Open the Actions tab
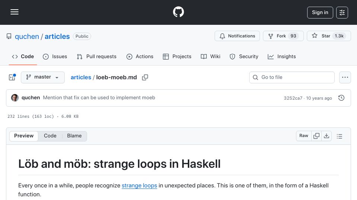Viewport: 357px width, 200px height. tap(140, 56)
